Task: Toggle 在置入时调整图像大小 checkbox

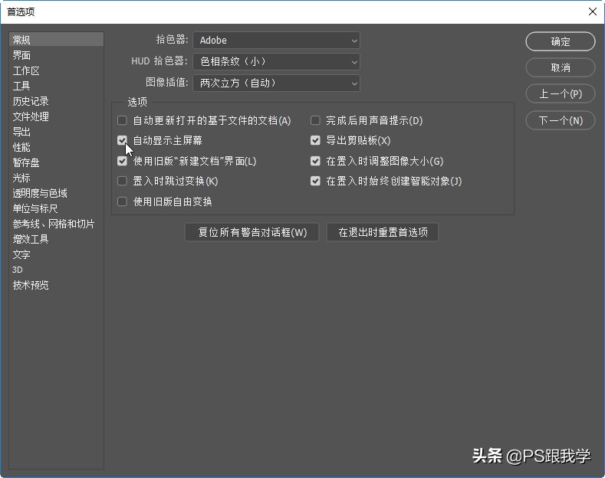Action: coord(315,161)
